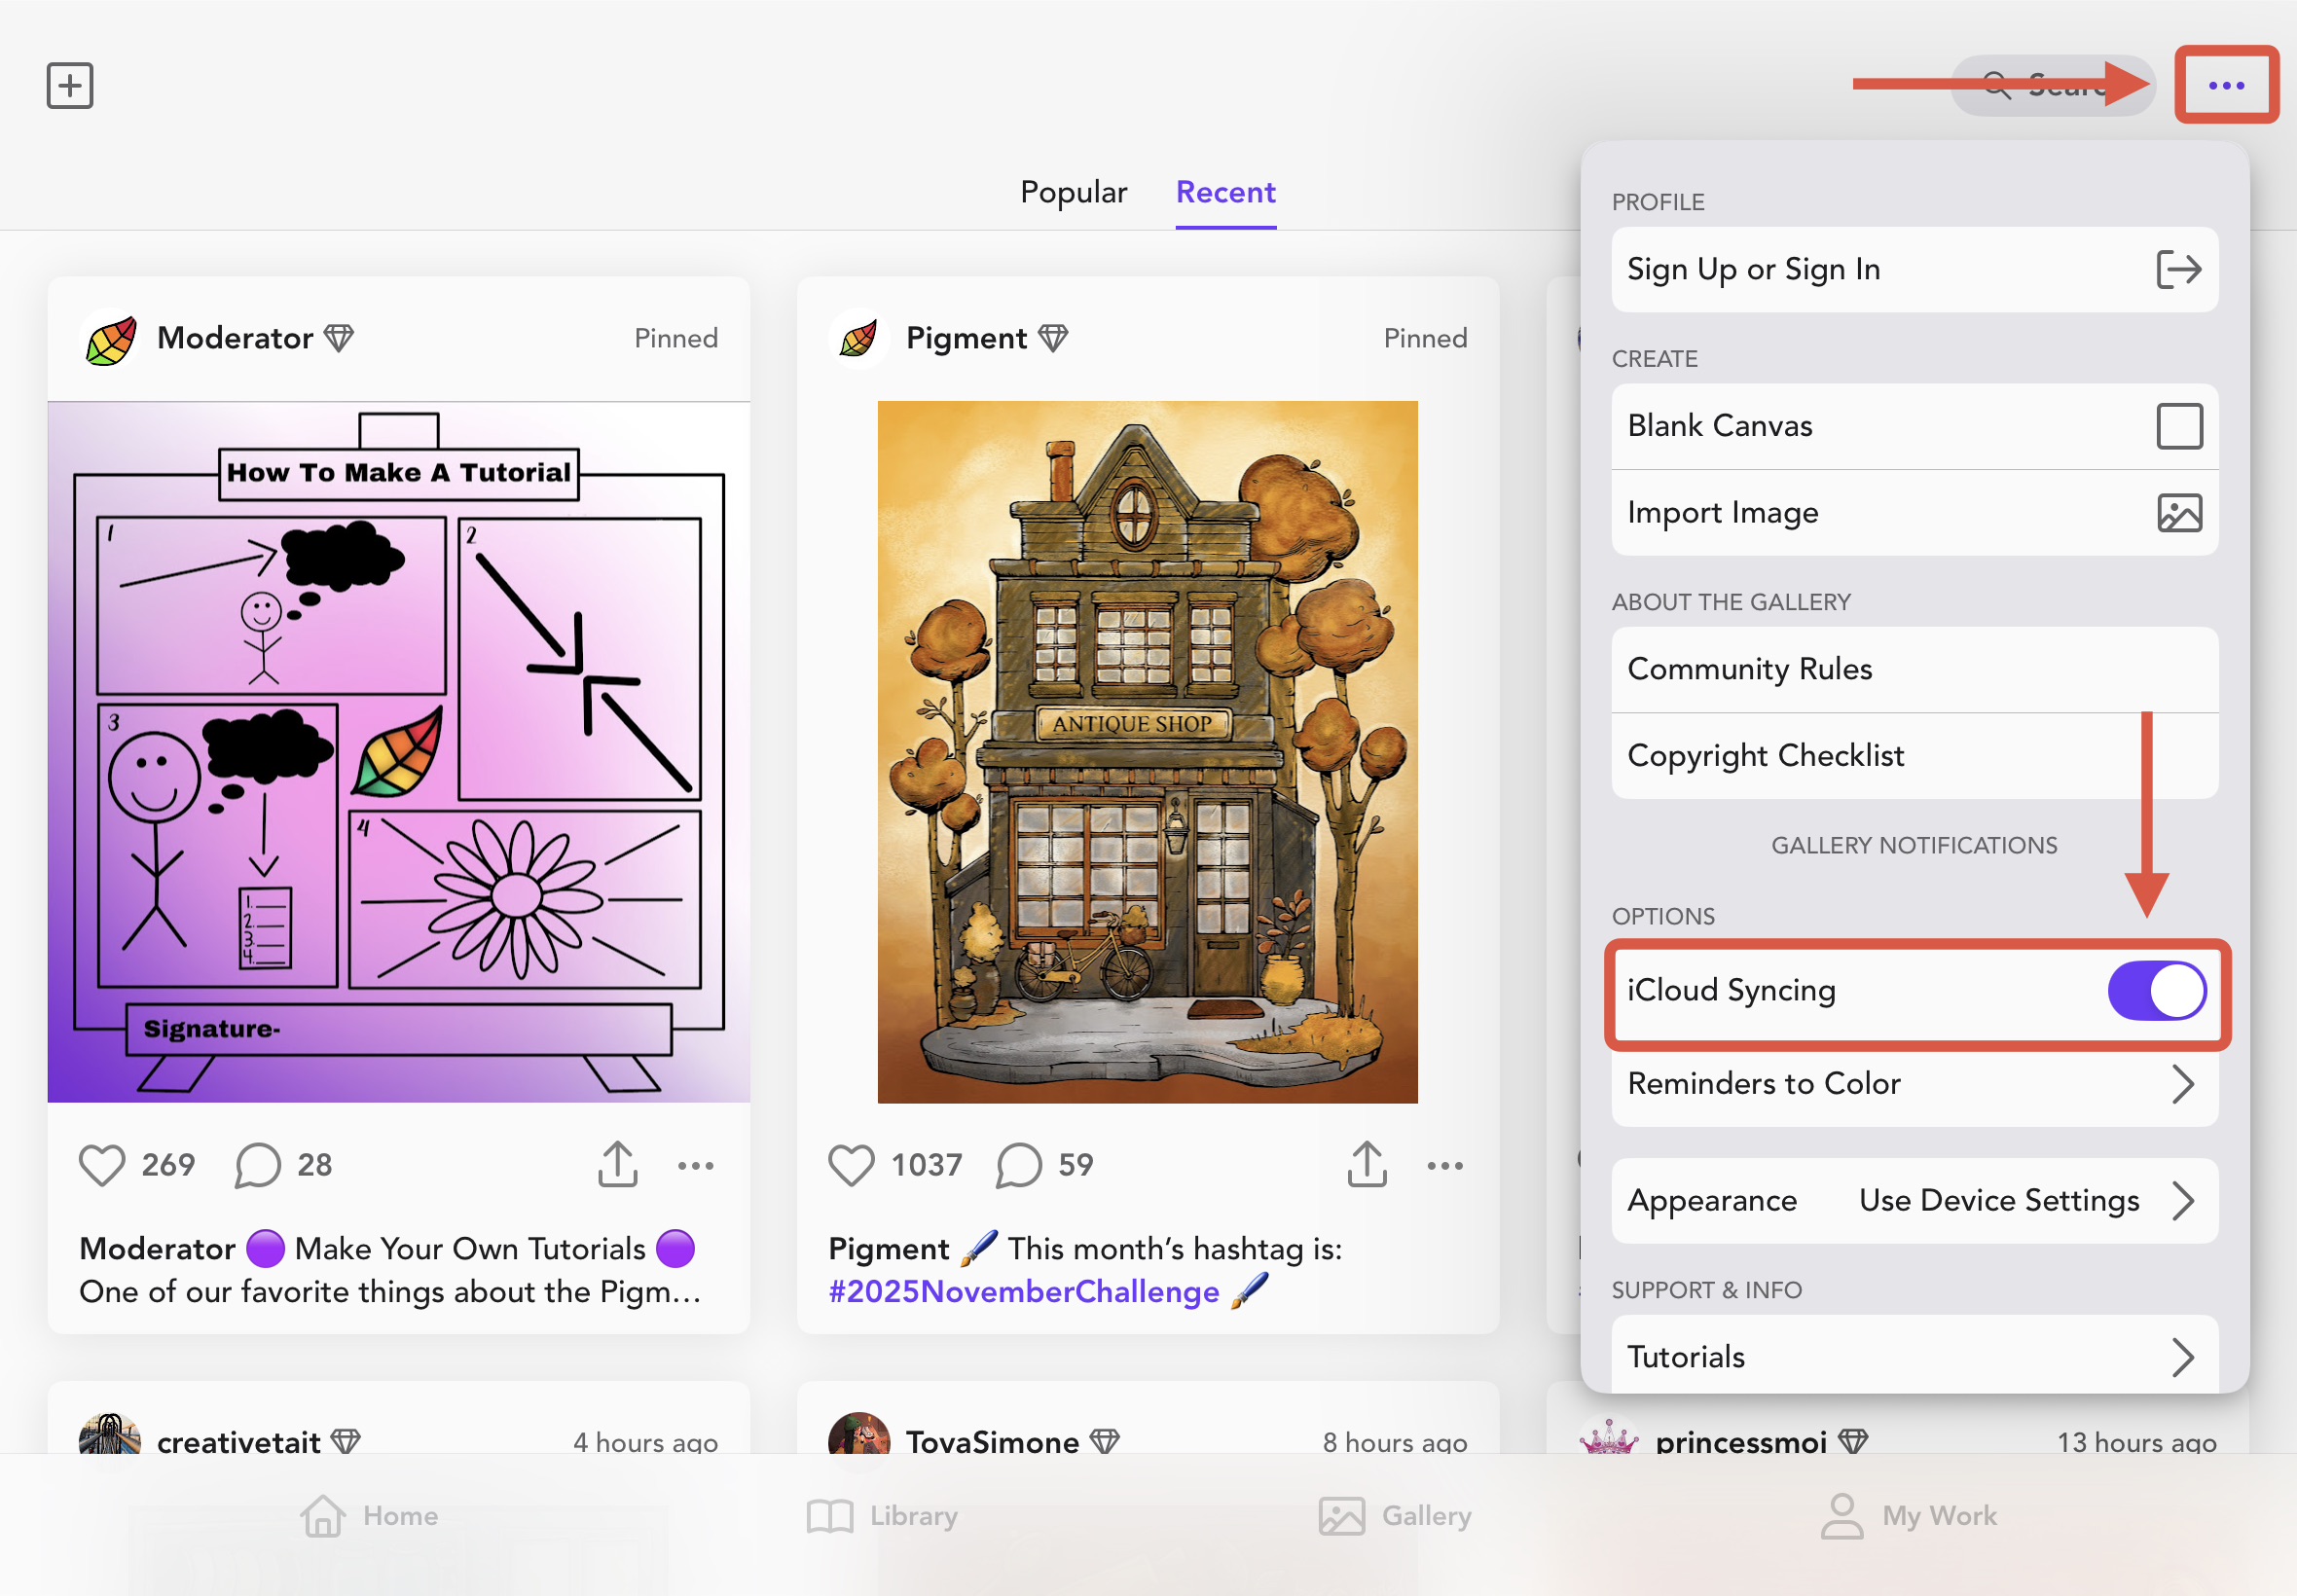The image size is (2297, 1596).
Task: Toggle off iCloud Syncing switch
Action: (2156, 991)
